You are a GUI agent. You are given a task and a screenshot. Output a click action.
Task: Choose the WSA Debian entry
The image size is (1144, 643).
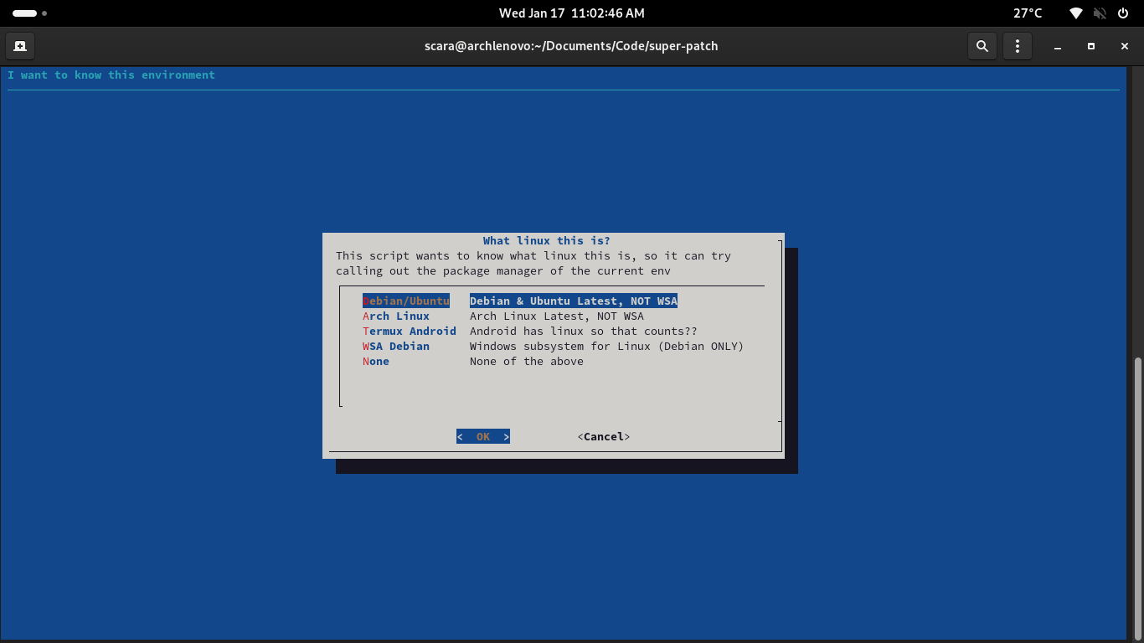pos(396,346)
